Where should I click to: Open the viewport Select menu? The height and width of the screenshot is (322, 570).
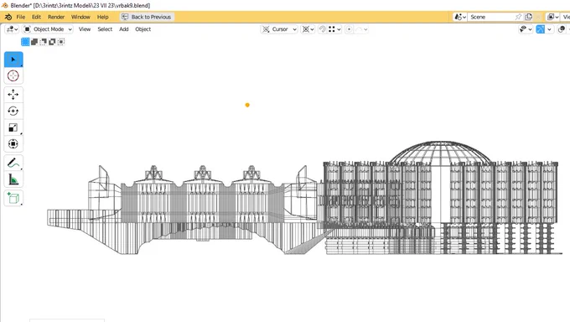pos(105,29)
